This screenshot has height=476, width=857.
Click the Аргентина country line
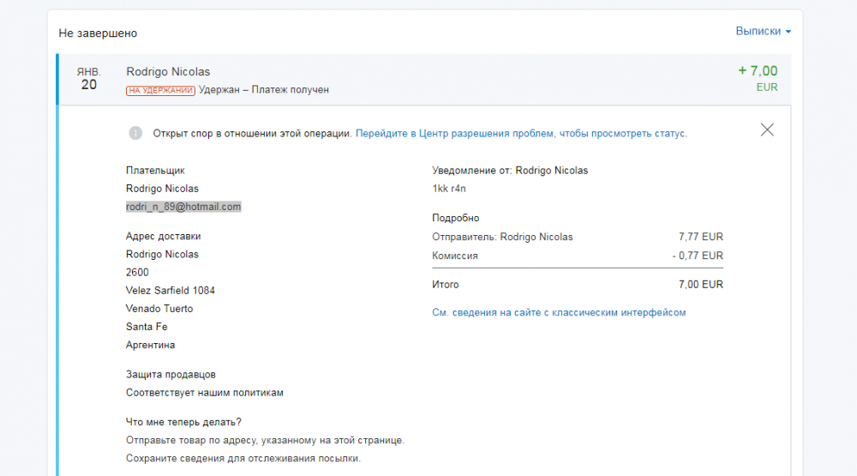coord(150,345)
